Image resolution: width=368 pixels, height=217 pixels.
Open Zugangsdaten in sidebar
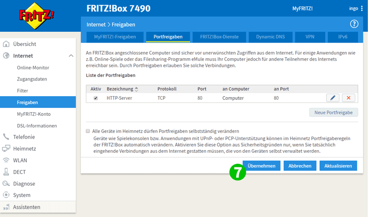(x=32, y=79)
